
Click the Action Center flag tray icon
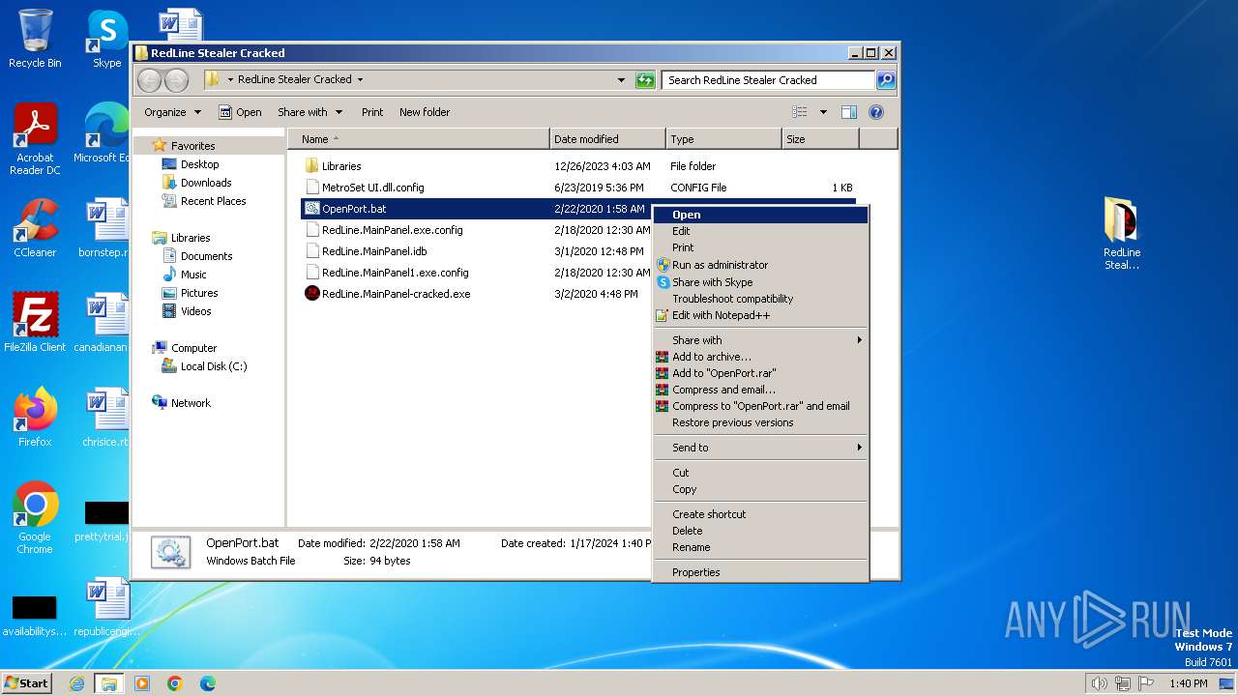1146,683
